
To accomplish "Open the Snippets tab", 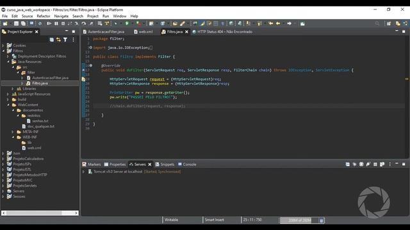I will pos(165,164).
